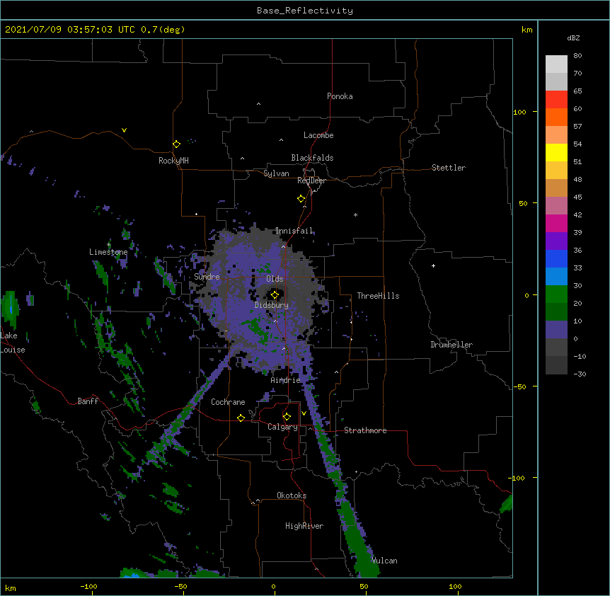The width and height of the screenshot is (610, 596).
Task: Click the RedDeer city label
Action: click(x=311, y=180)
